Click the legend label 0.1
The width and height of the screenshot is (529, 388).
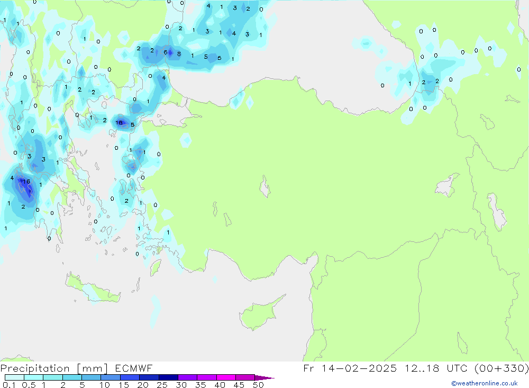point(9,385)
